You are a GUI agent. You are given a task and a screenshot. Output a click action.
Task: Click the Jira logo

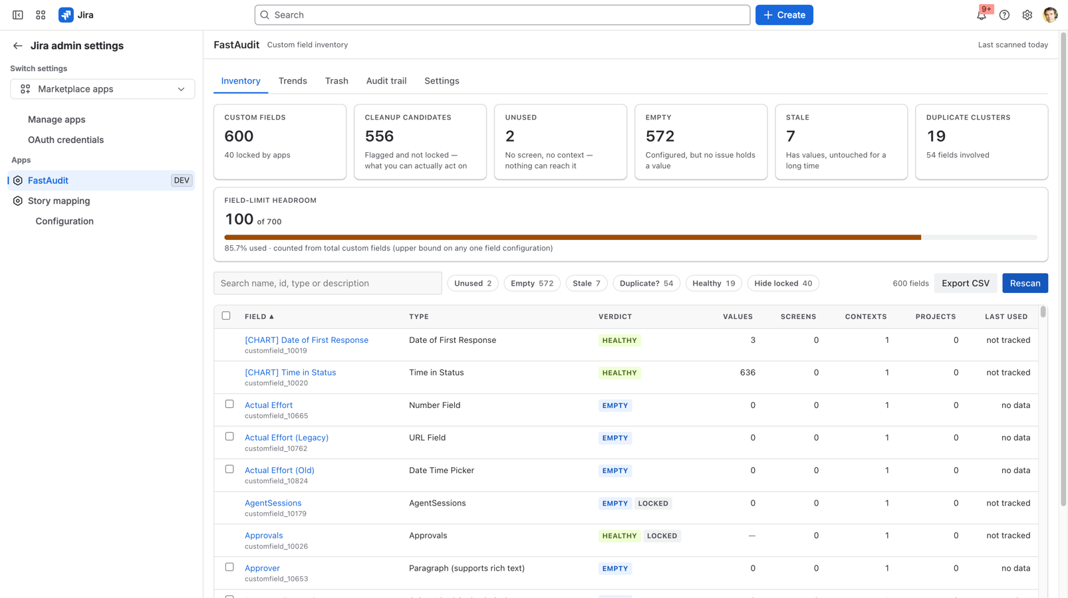point(76,15)
